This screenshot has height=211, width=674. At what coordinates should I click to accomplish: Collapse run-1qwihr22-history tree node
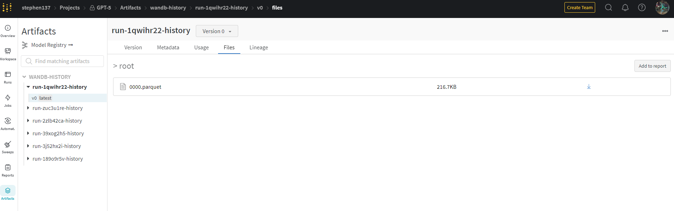coord(28,87)
